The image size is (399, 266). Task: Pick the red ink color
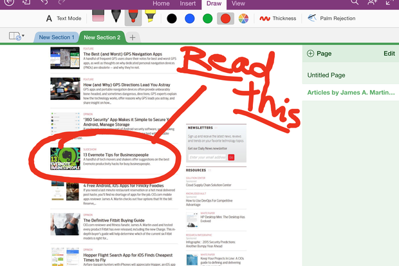(225, 19)
